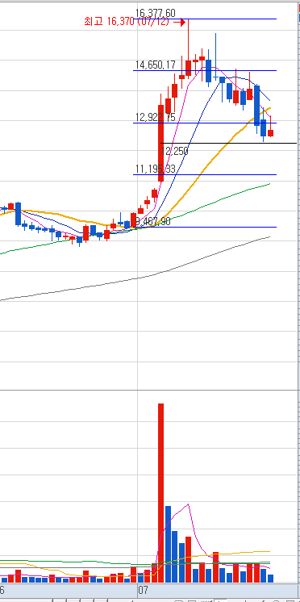Click the 11,195.33 level label
Image resolution: width=300 pixels, height=602 pixels.
tap(156, 169)
